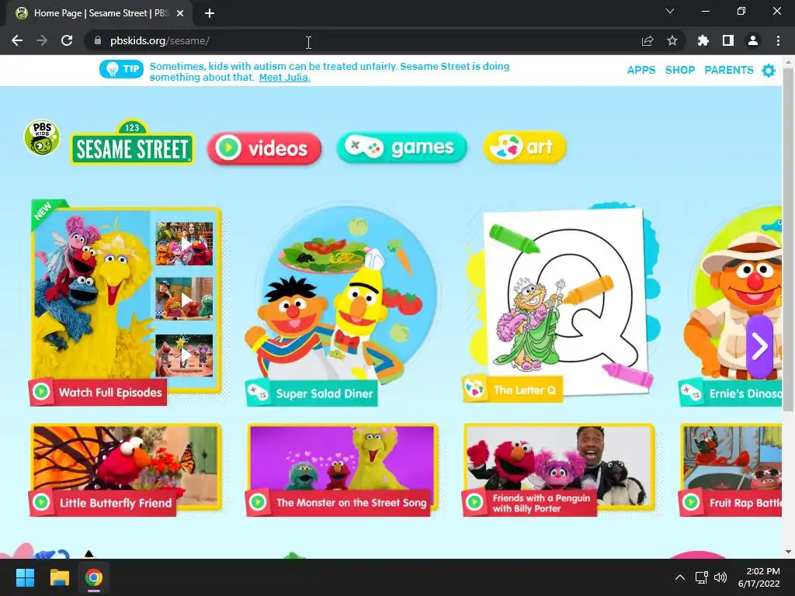
Task: Click gamepad icon on Ernie's Dinosaur label
Action: pos(691,393)
